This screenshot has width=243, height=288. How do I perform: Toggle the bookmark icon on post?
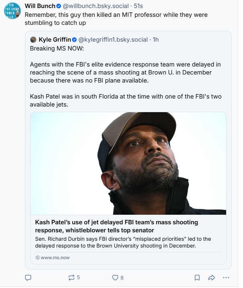[197, 277]
